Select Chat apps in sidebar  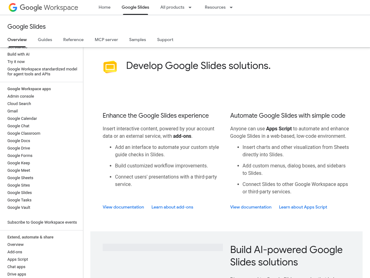click(x=16, y=267)
